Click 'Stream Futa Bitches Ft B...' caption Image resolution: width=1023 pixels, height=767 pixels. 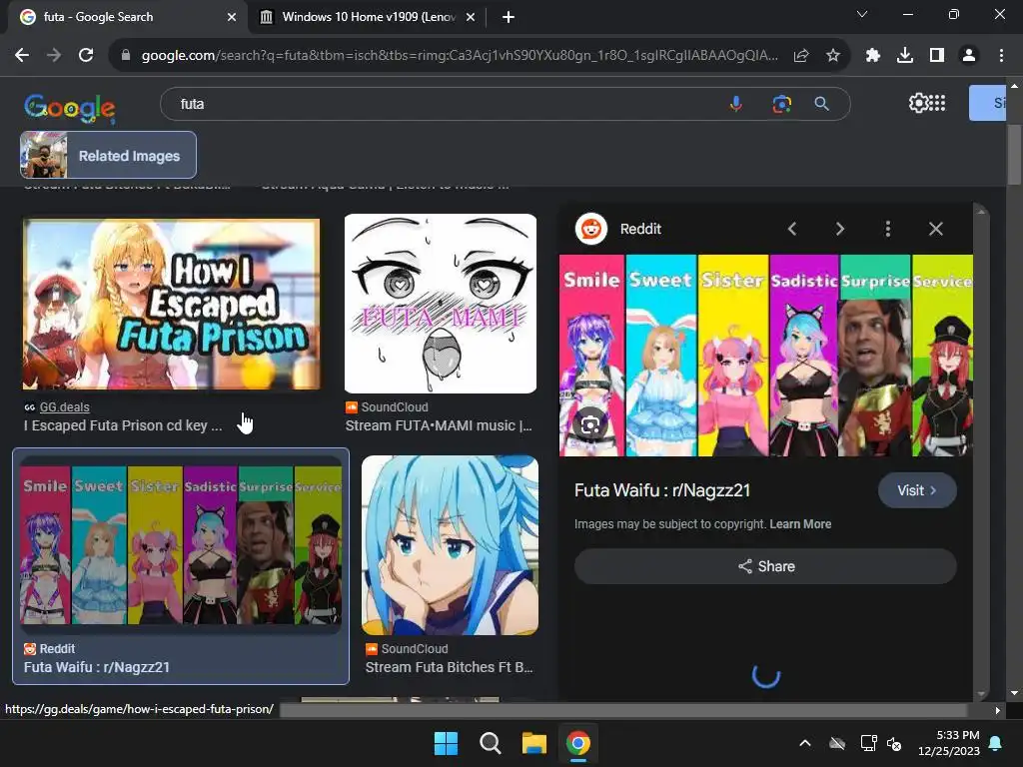click(x=449, y=667)
